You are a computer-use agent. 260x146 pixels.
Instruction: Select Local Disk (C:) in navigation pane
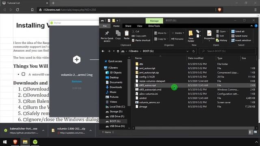point(117,107)
